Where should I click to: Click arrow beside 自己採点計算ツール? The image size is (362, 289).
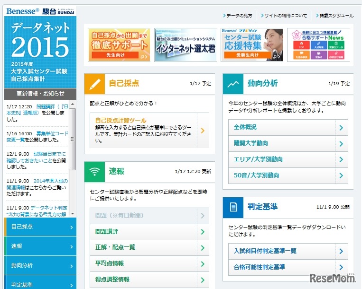pyautogui.click(x=203, y=131)
